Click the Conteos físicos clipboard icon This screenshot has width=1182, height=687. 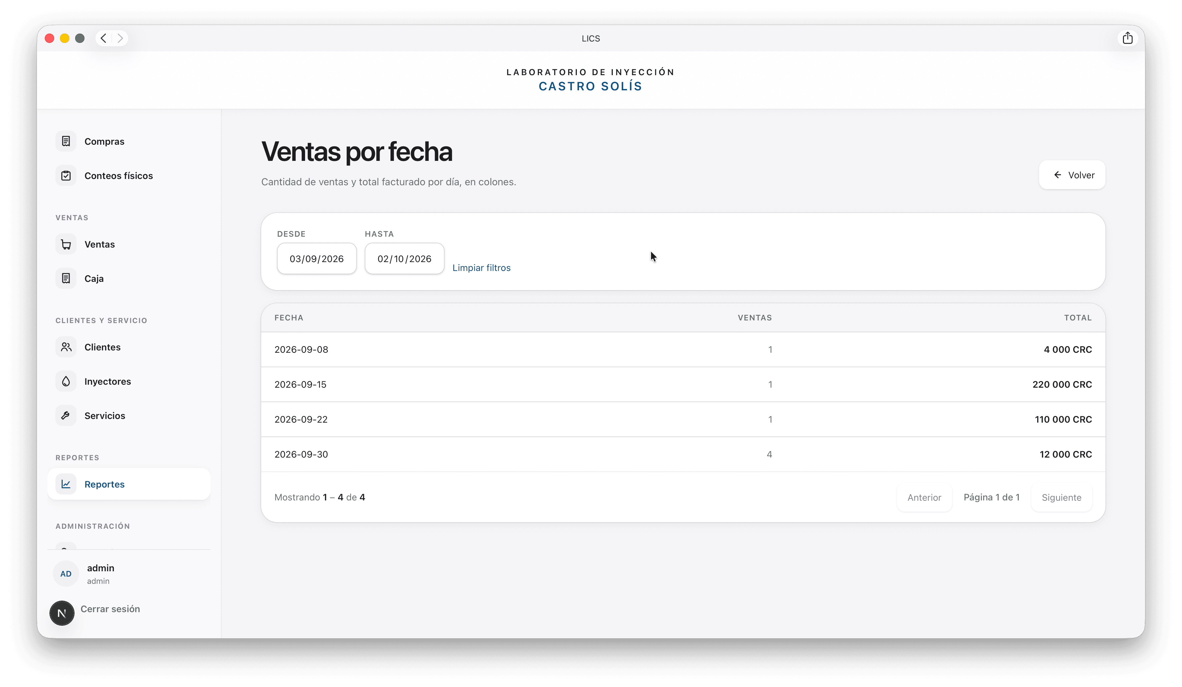click(66, 175)
